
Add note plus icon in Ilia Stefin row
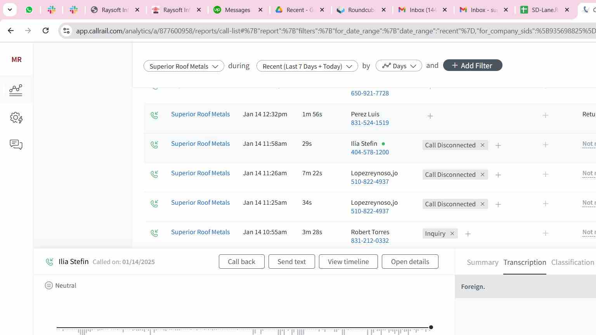tap(546, 145)
